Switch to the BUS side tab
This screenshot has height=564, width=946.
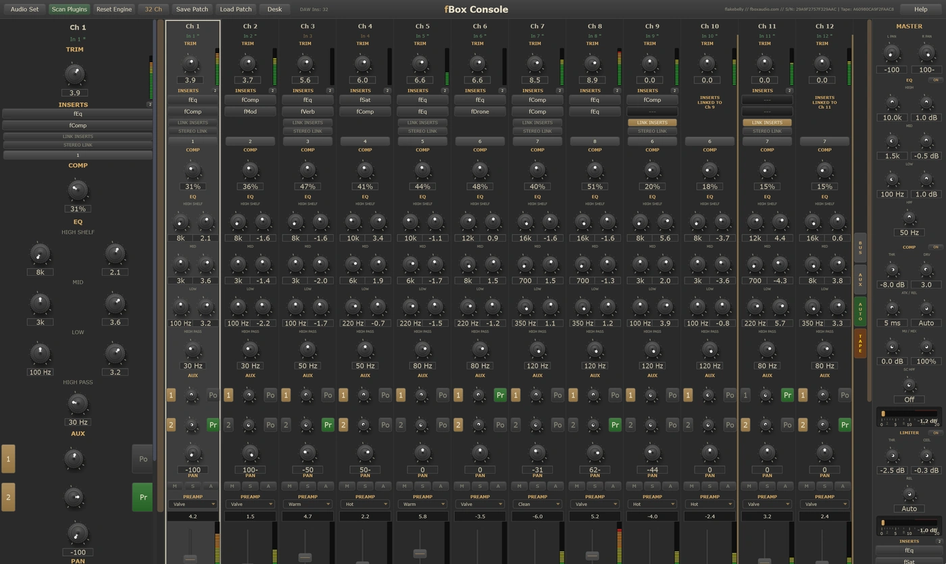pyautogui.click(x=860, y=248)
